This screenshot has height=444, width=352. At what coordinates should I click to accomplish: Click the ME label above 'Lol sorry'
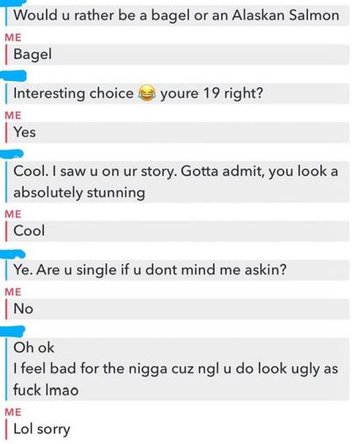[13, 412]
